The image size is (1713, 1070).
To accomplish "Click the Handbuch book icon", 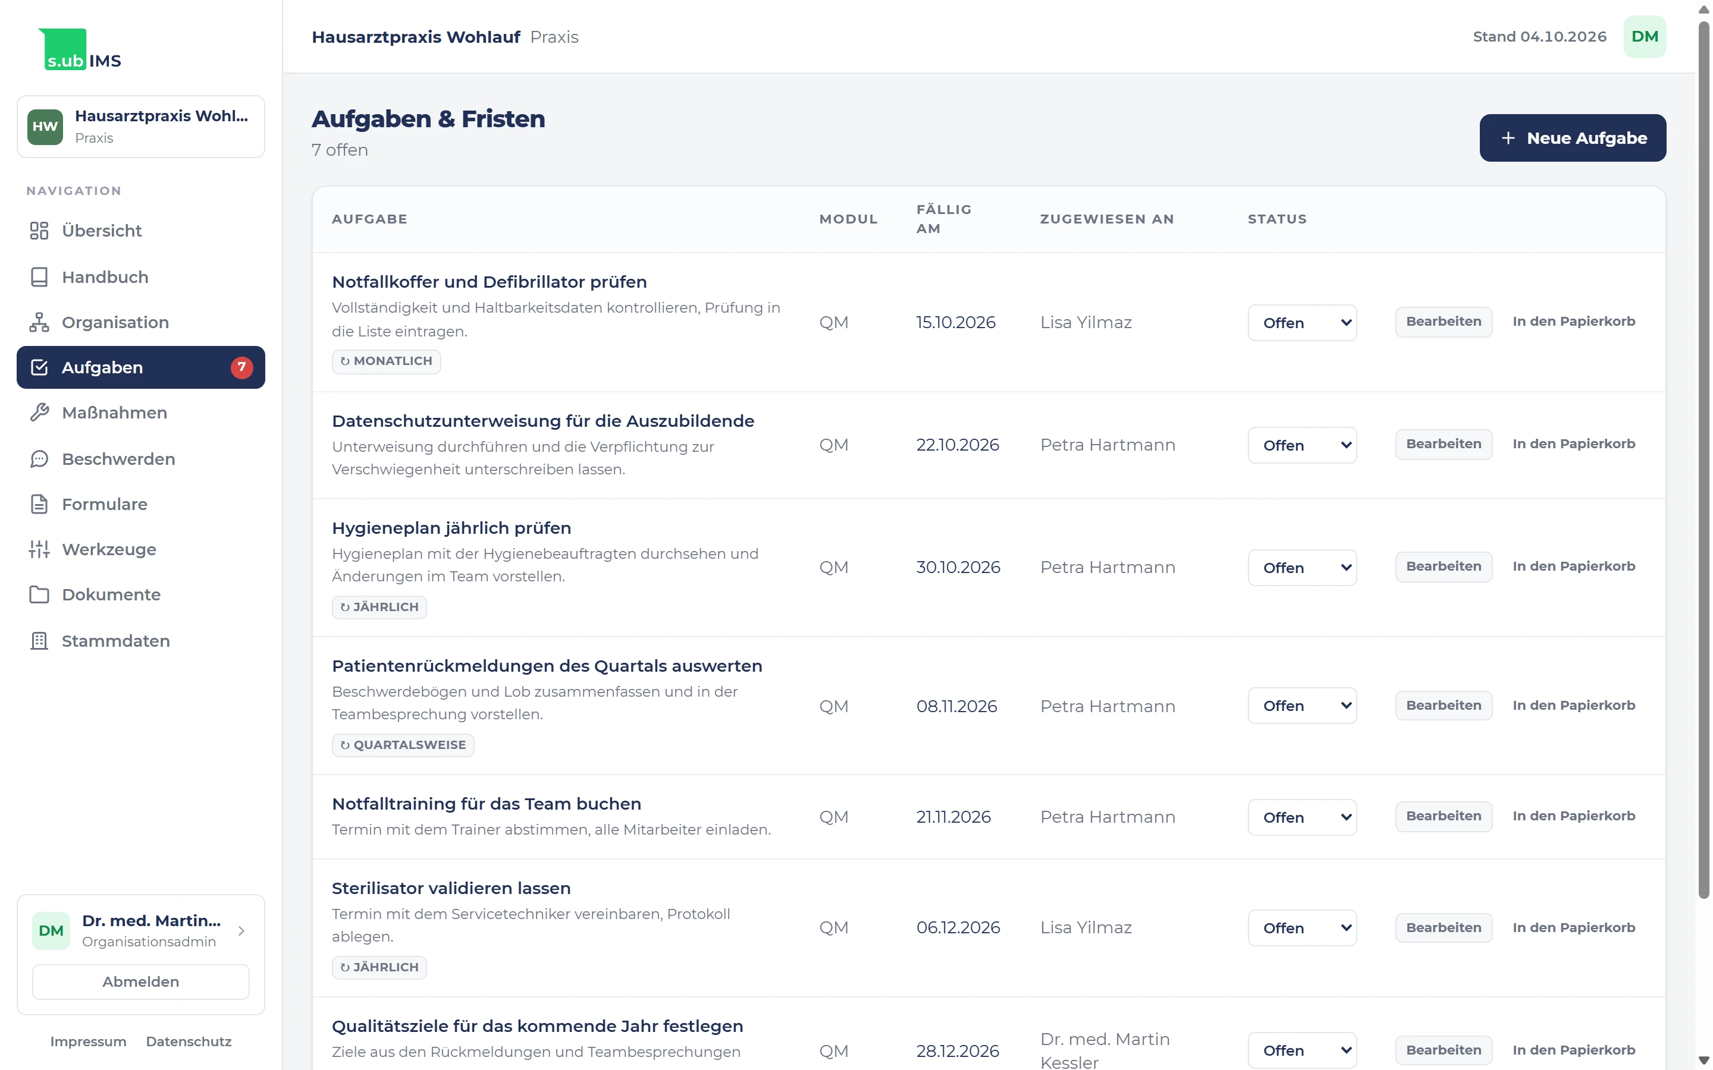I will [39, 276].
